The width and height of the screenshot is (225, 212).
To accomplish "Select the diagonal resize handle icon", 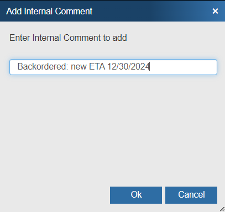I will tap(222, 209).
